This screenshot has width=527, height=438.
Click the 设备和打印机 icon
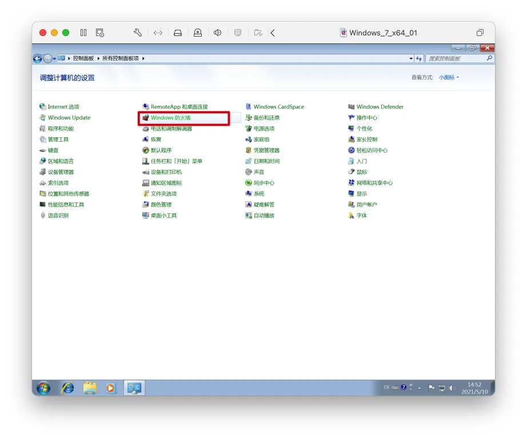146,172
